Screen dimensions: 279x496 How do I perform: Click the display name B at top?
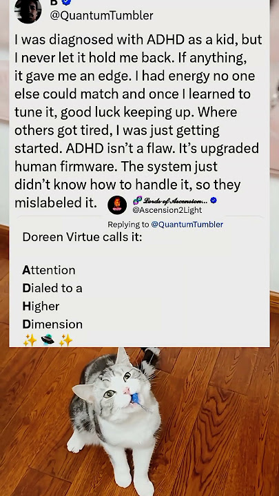(x=54, y=2)
